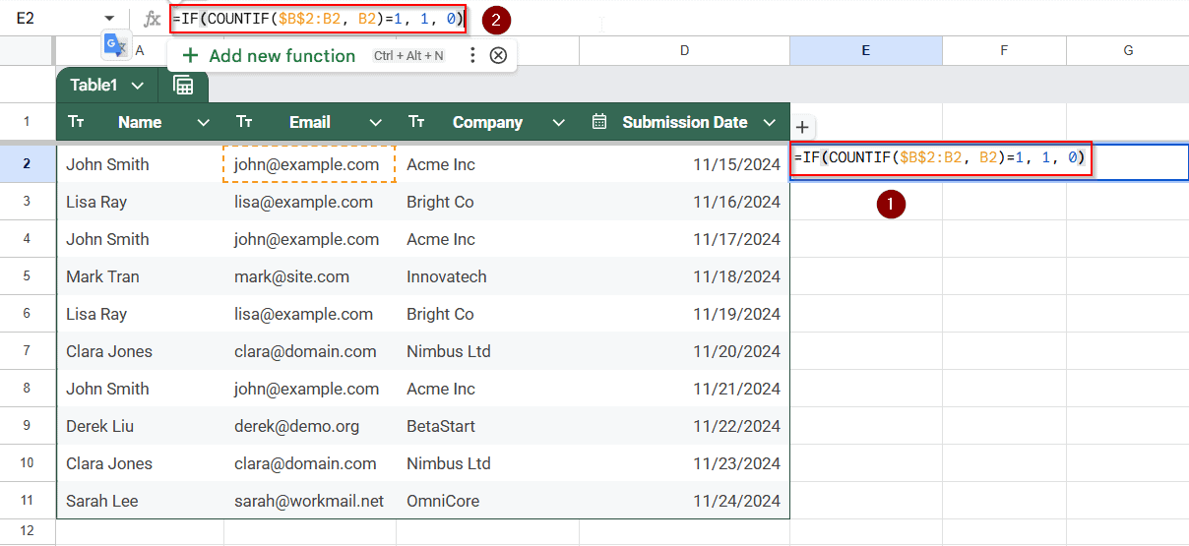This screenshot has width=1189, height=546.
Task: Select the cell mark@site.com
Action: [x=310, y=276]
